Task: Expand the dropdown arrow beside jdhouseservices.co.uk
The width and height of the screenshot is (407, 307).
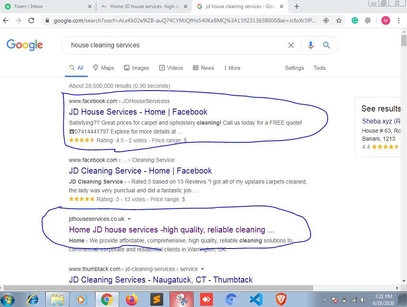Action: 129,219
